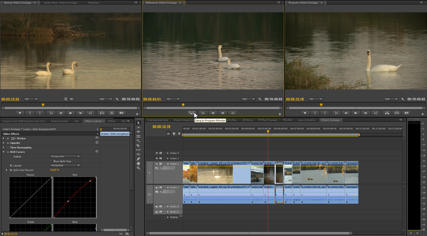Expand the Opacity effect properties
Screen dimensions: 427x236
point(4,143)
